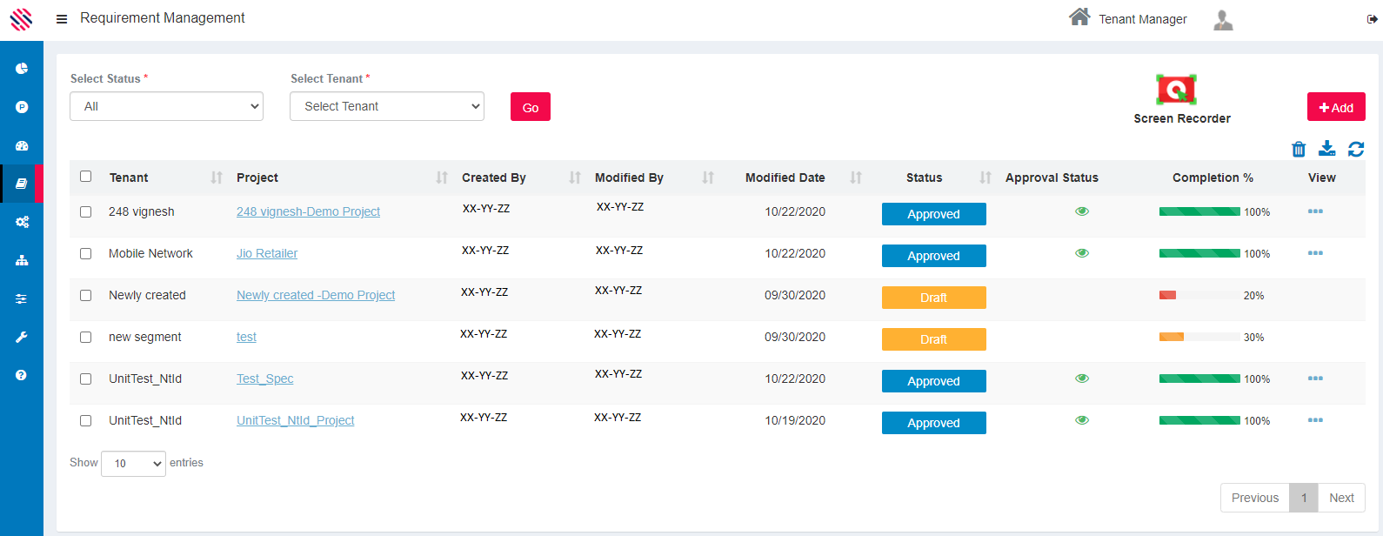Click the download icon above table
This screenshot has width=1383, height=536.
point(1326,149)
